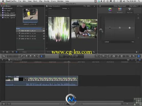Viewport: 142px width, 106px height.
Task: Open the Modify menu
Action: coord(47,1)
